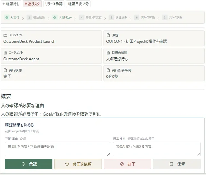Click the green check icon of AI実行 step
206x175 pixels.
point(7,17)
